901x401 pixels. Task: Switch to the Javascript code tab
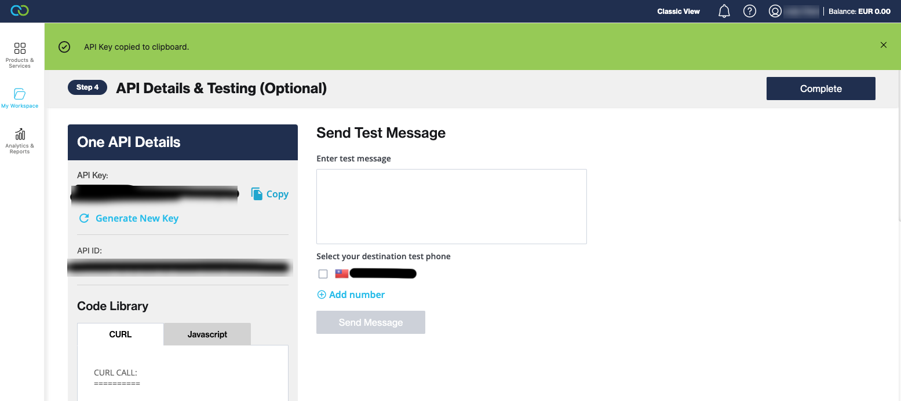pyautogui.click(x=207, y=334)
